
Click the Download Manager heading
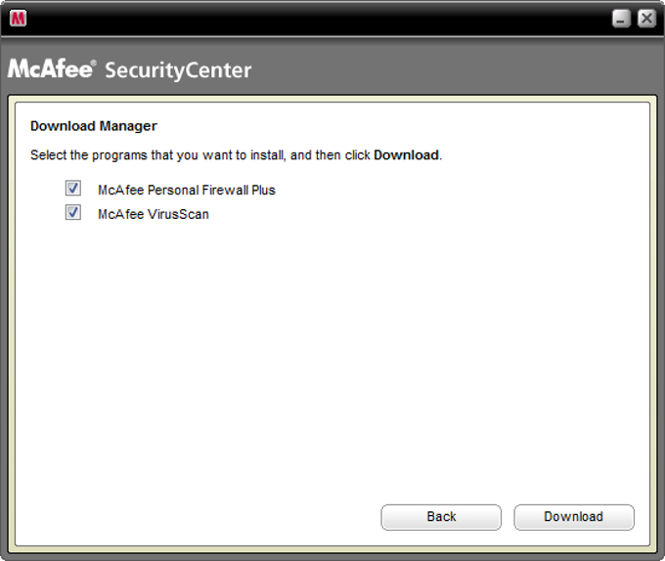click(x=94, y=126)
